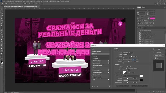Add another stroke effect with plus icon
Image resolution: width=166 pixels, height=93 pixels.
108,61
